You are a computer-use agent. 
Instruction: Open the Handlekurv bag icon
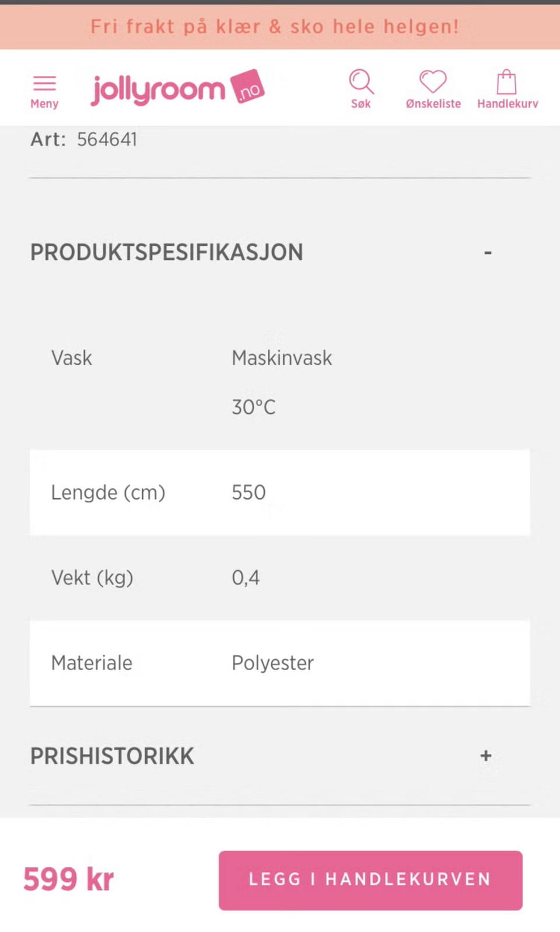(x=506, y=82)
